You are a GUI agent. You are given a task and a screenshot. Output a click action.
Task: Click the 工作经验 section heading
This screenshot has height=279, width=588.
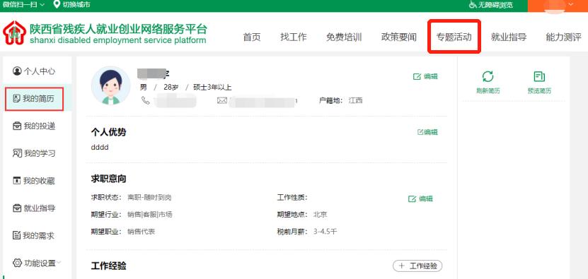(x=108, y=266)
